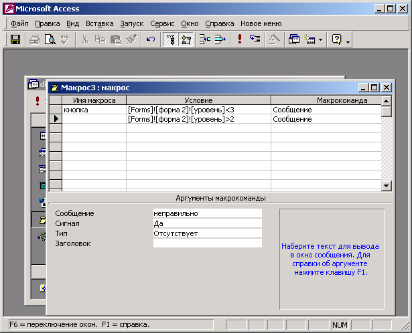Select Сообщение action in the кнопка row
The height and width of the screenshot is (333, 412).
point(326,110)
